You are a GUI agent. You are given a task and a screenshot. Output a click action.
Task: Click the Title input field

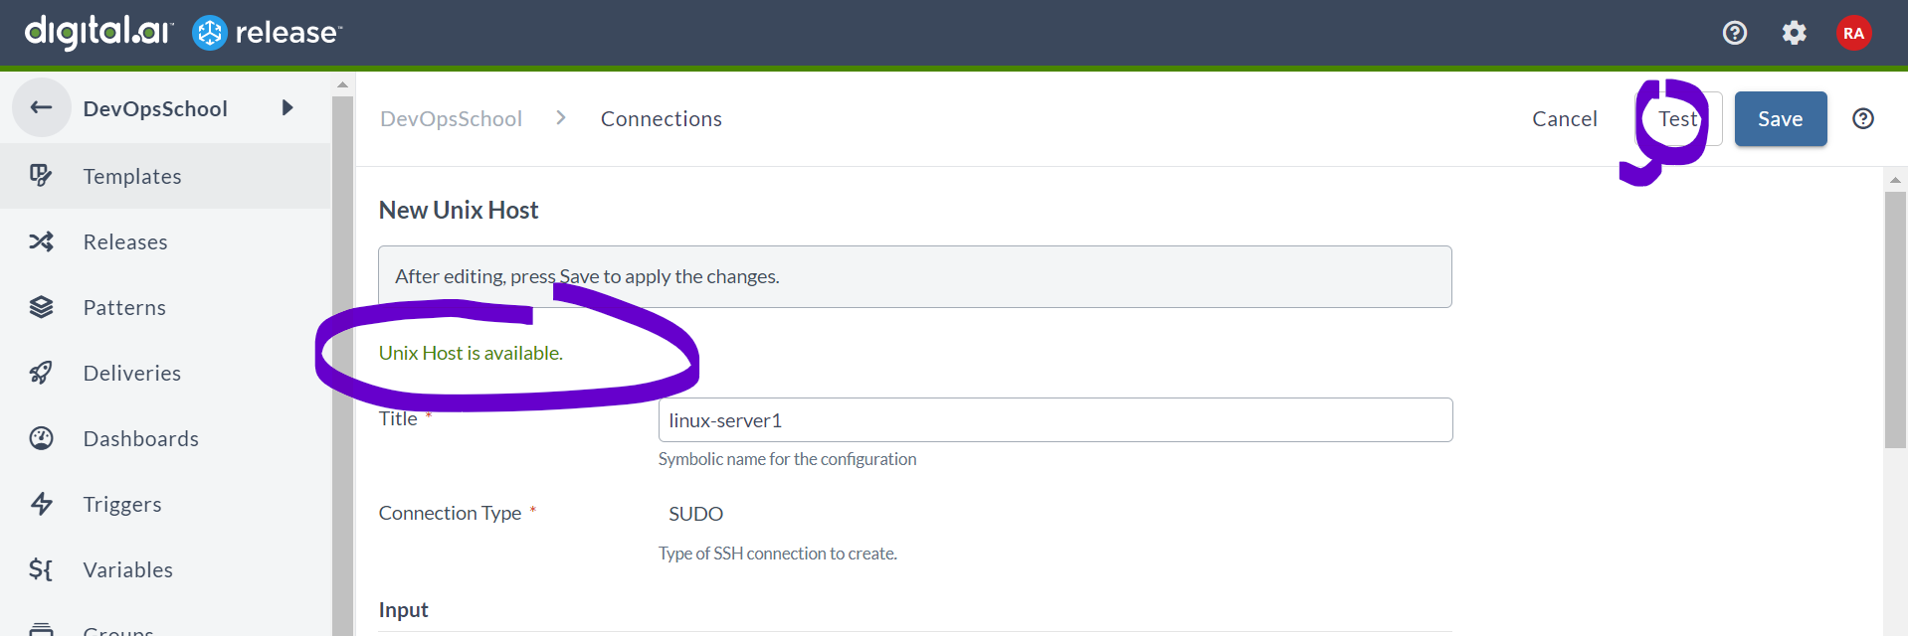coord(1055,420)
